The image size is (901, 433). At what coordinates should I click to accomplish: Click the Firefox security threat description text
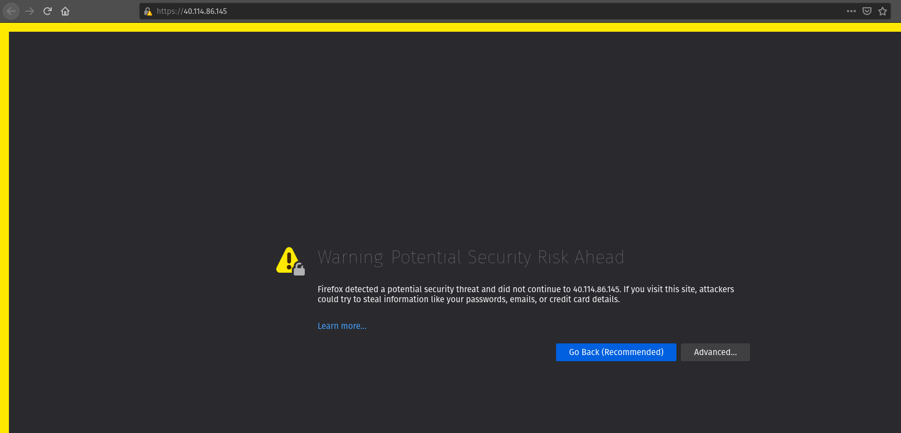point(526,294)
